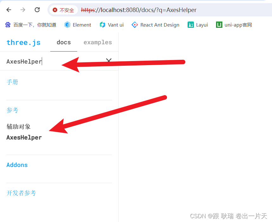Open the Element bookmark
The height and width of the screenshot is (222, 272).
point(78,25)
